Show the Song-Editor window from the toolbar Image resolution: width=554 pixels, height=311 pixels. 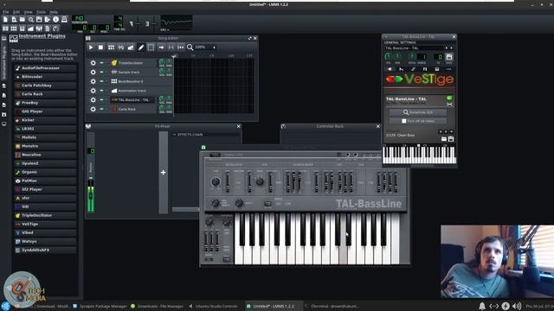tap(6, 29)
